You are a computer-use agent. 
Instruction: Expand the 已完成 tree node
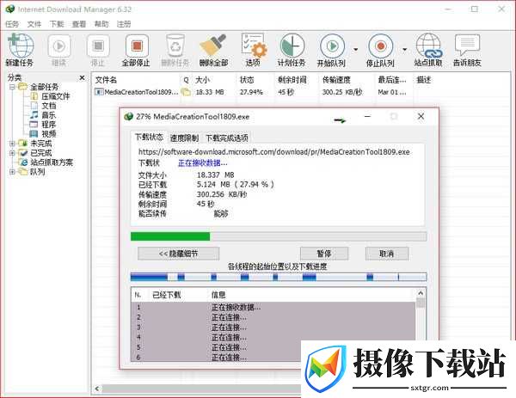coord(12,153)
